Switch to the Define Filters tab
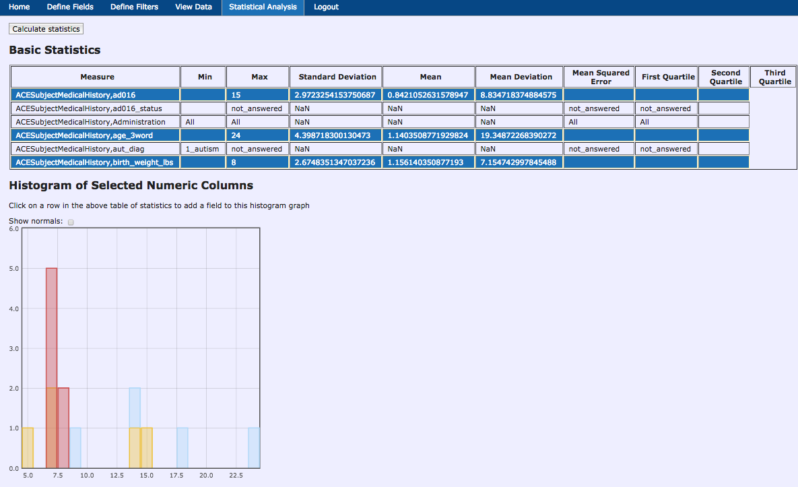 click(134, 7)
